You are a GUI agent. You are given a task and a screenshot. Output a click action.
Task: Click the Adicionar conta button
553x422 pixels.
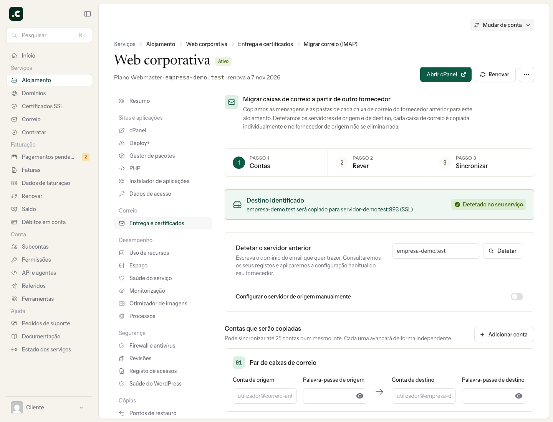504,335
